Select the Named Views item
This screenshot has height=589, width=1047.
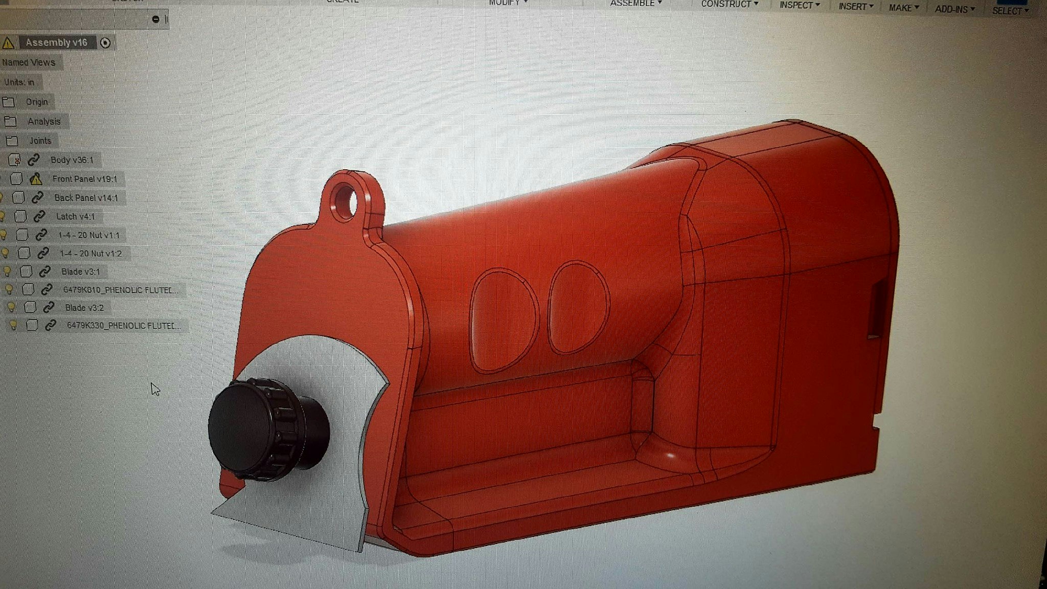click(29, 62)
